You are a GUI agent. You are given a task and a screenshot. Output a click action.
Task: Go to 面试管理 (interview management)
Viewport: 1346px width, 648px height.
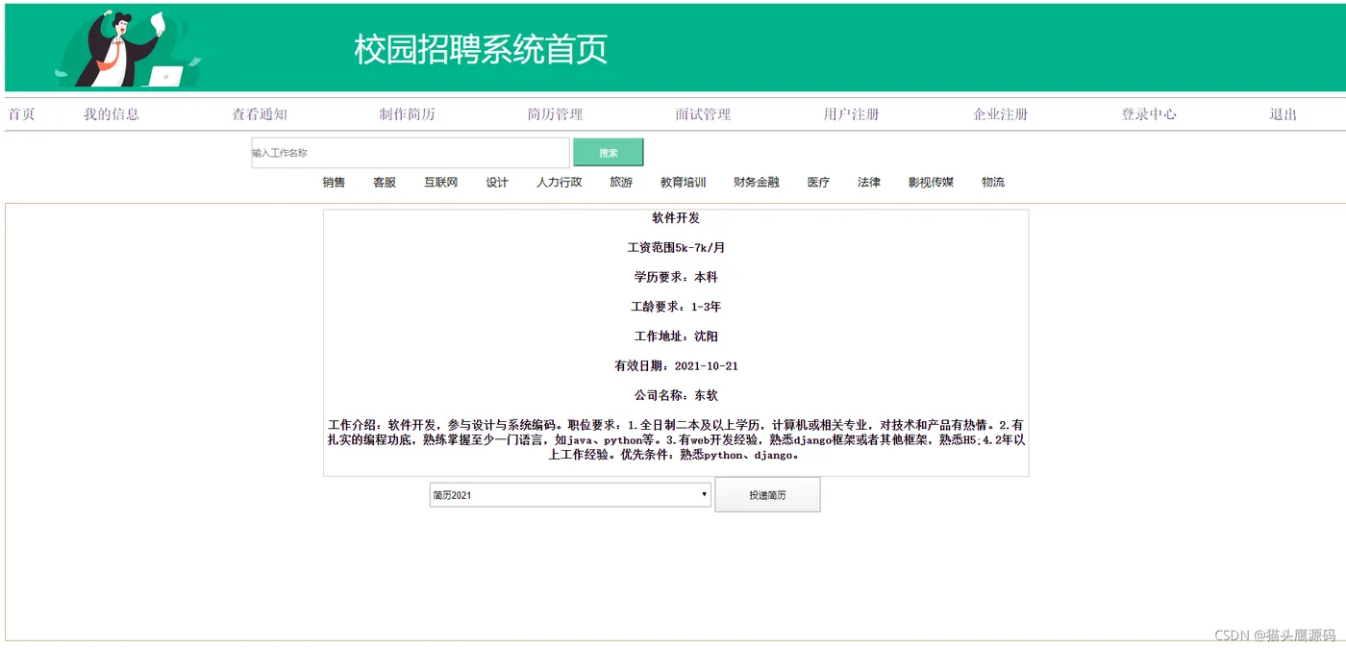click(703, 112)
